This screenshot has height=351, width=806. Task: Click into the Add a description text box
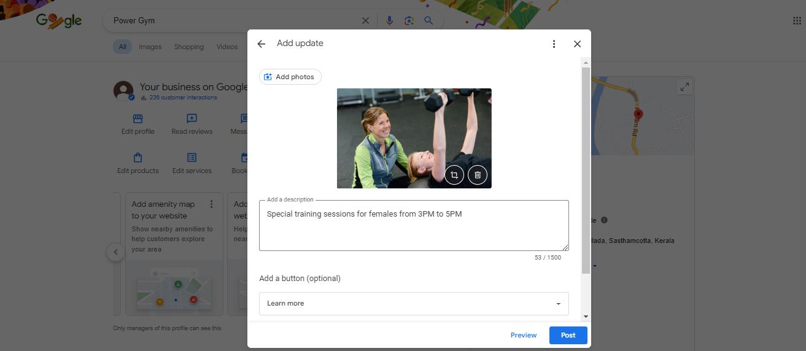(414, 225)
